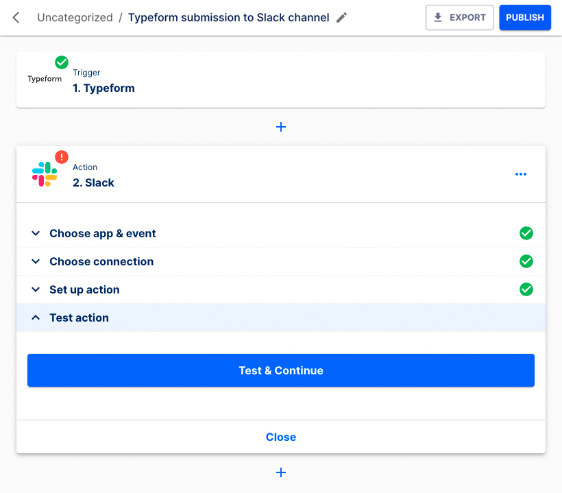Viewport: 562px width, 493px height.
Task: Click the pencil icon to rename the Zap
Action: [341, 18]
